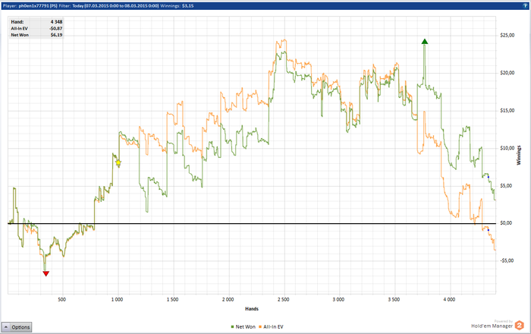
Task: Toggle the All-In EV legend entry
Action: [x=271, y=327]
